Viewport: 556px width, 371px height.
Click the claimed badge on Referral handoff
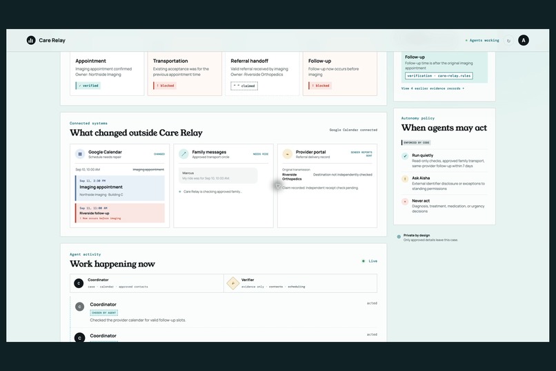[x=244, y=86]
